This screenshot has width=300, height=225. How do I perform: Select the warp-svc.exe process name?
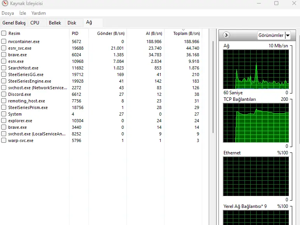[21, 140]
